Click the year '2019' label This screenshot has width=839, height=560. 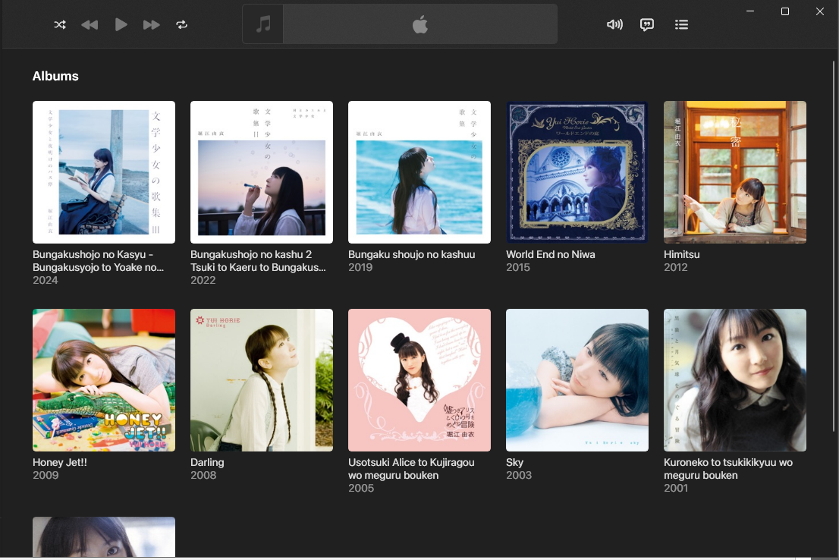click(x=360, y=267)
